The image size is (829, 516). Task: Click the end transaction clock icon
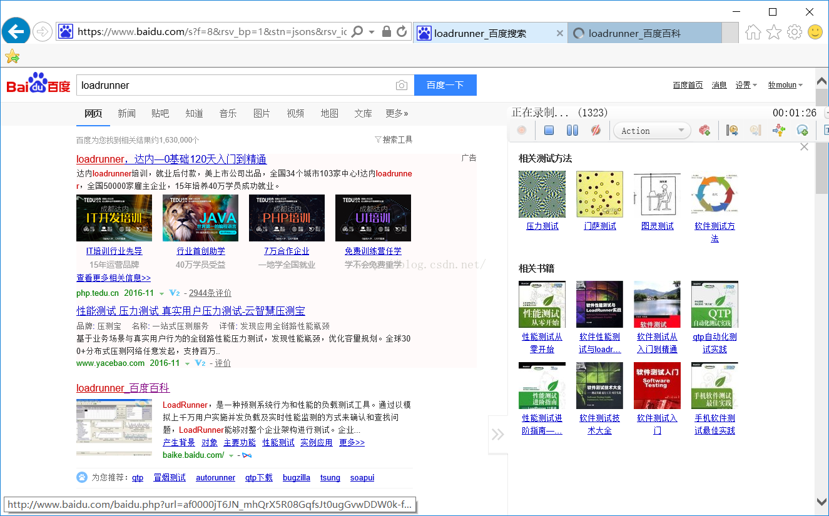click(x=755, y=130)
